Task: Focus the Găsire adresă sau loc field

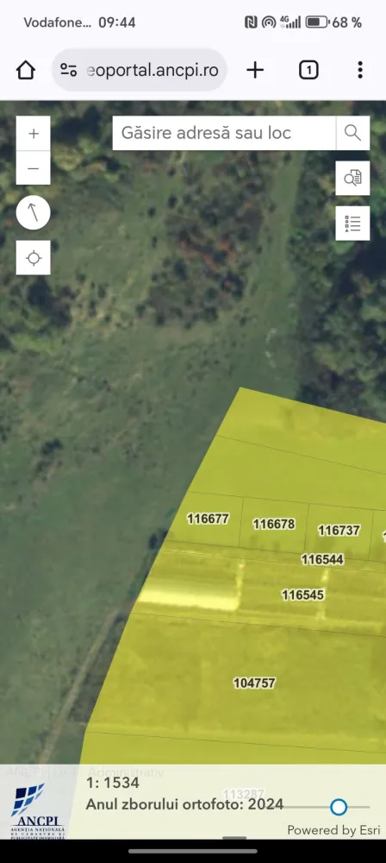Action: click(224, 133)
